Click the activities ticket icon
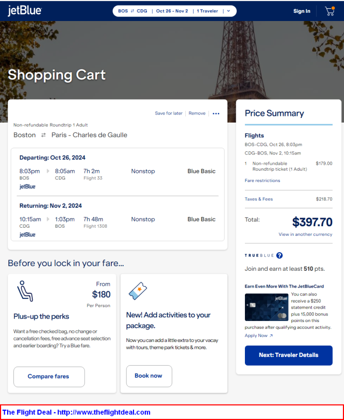This screenshot has width=344, height=420. 138,291
